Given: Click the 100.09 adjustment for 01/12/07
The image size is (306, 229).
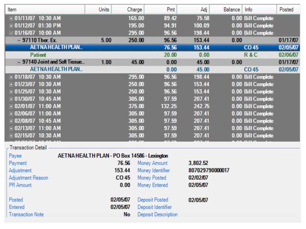Looking at the screenshot, I should click(x=201, y=26).
